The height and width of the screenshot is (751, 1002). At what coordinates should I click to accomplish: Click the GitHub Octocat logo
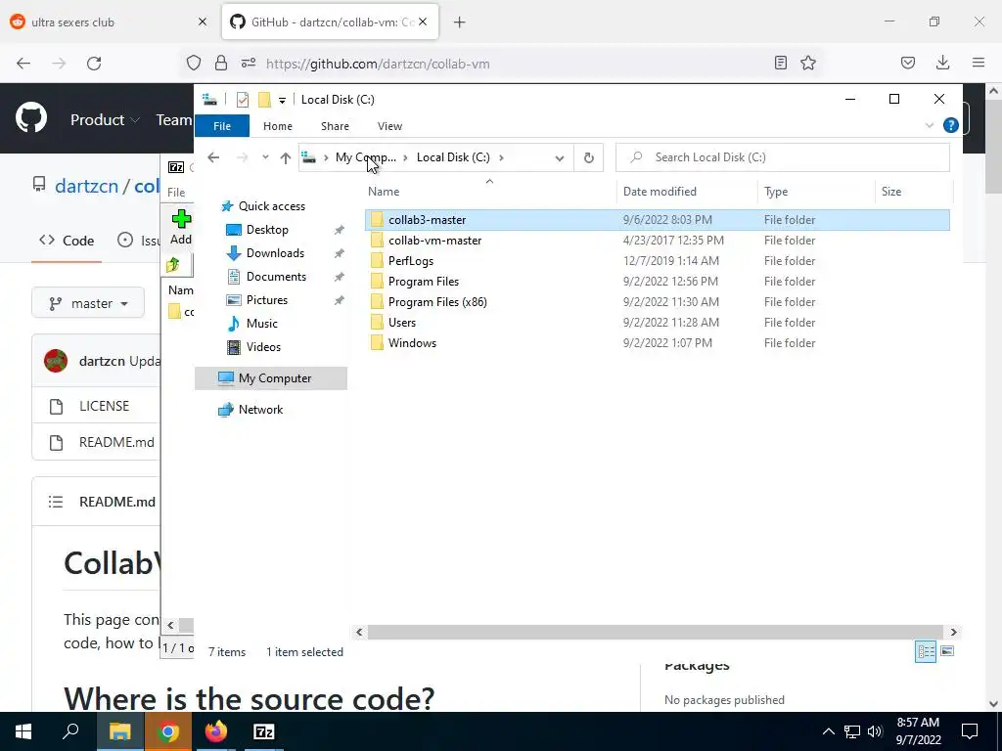[x=30, y=118]
